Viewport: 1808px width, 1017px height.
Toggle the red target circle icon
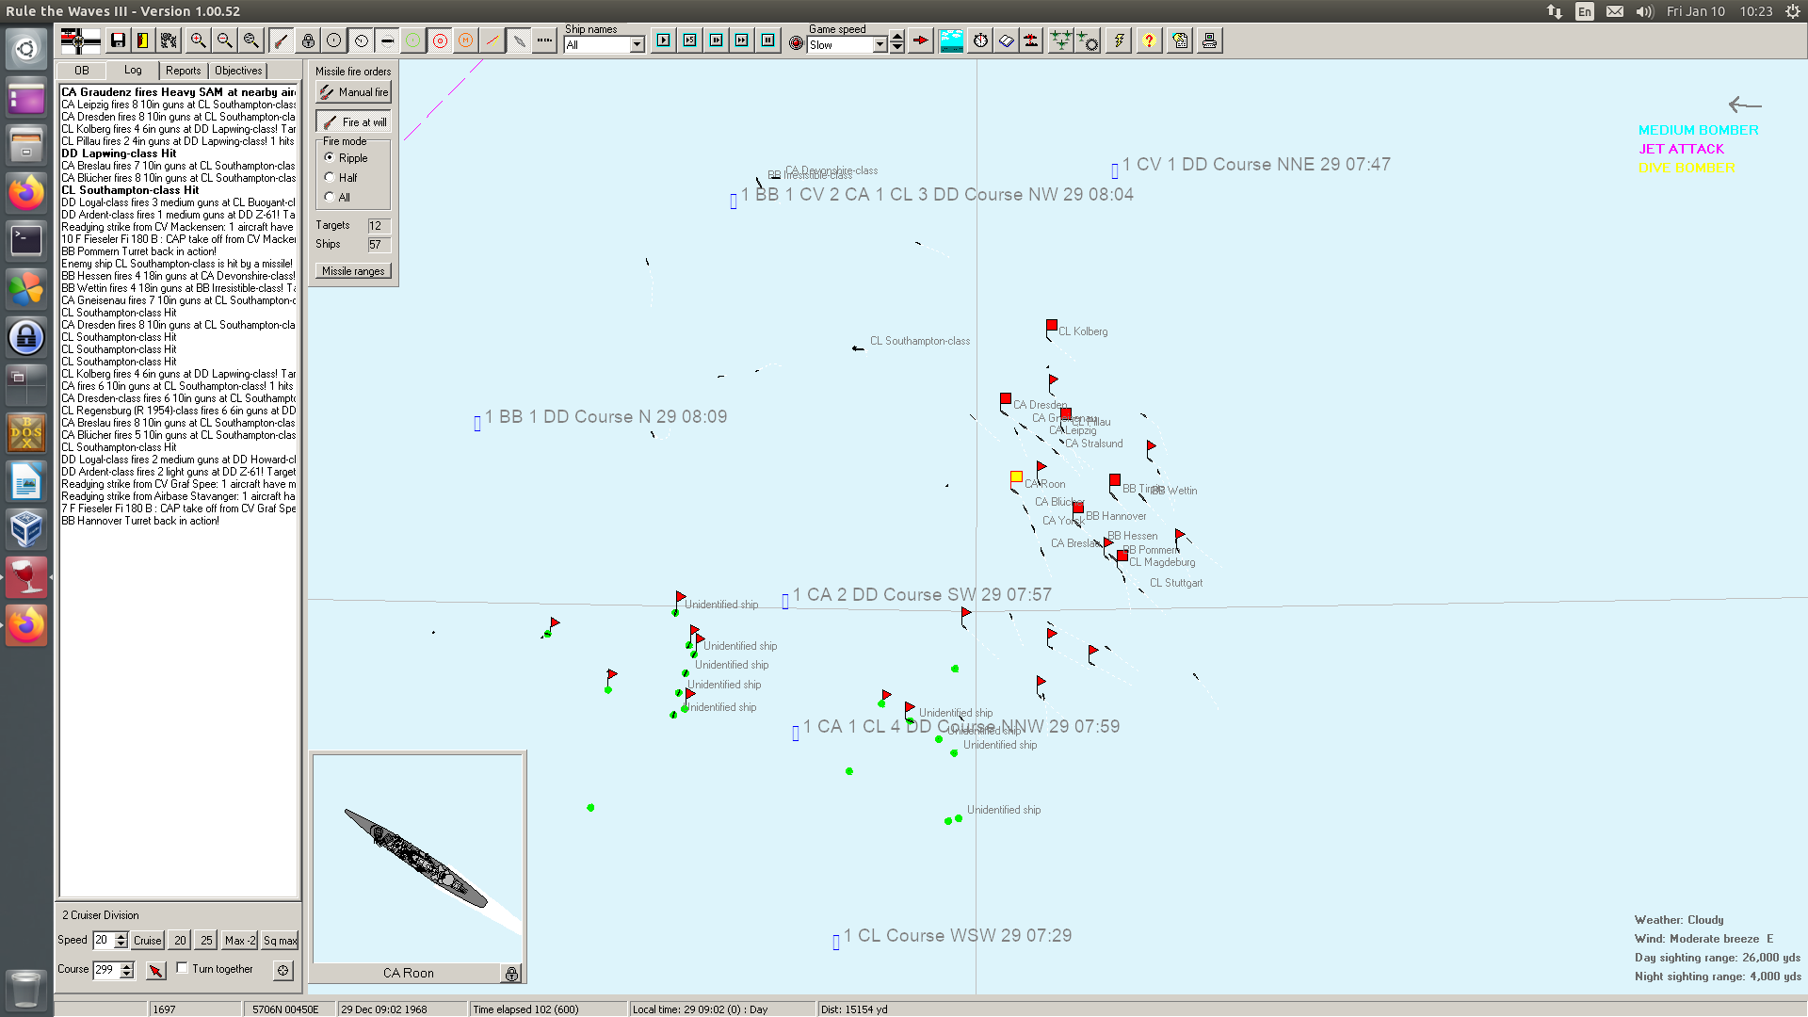(440, 40)
